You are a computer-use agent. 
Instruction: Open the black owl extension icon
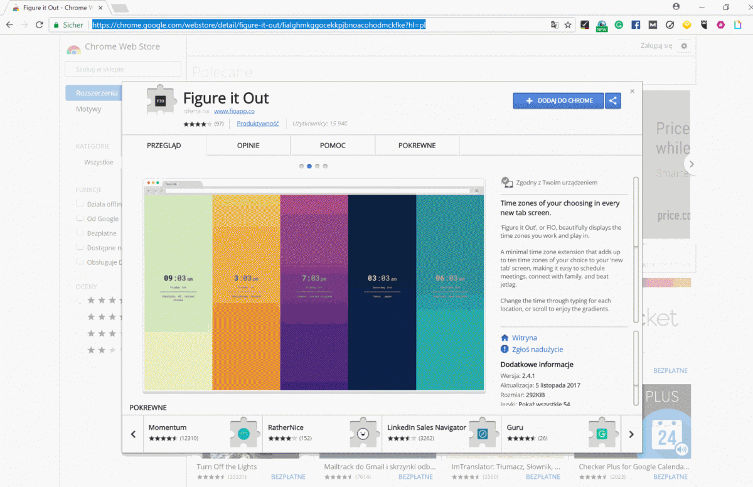click(x=703, y=25)
